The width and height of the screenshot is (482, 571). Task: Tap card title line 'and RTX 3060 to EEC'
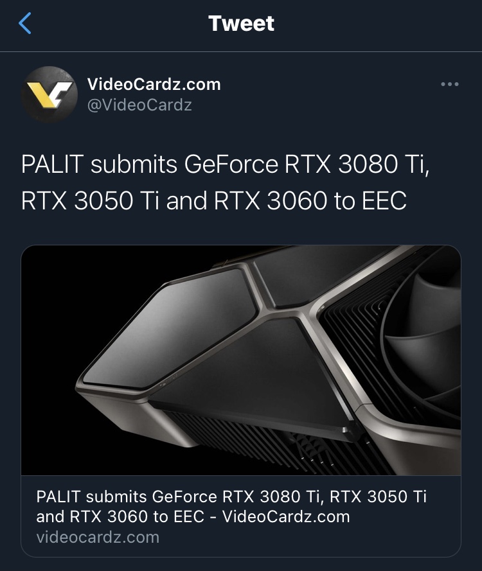click(120, 517)
